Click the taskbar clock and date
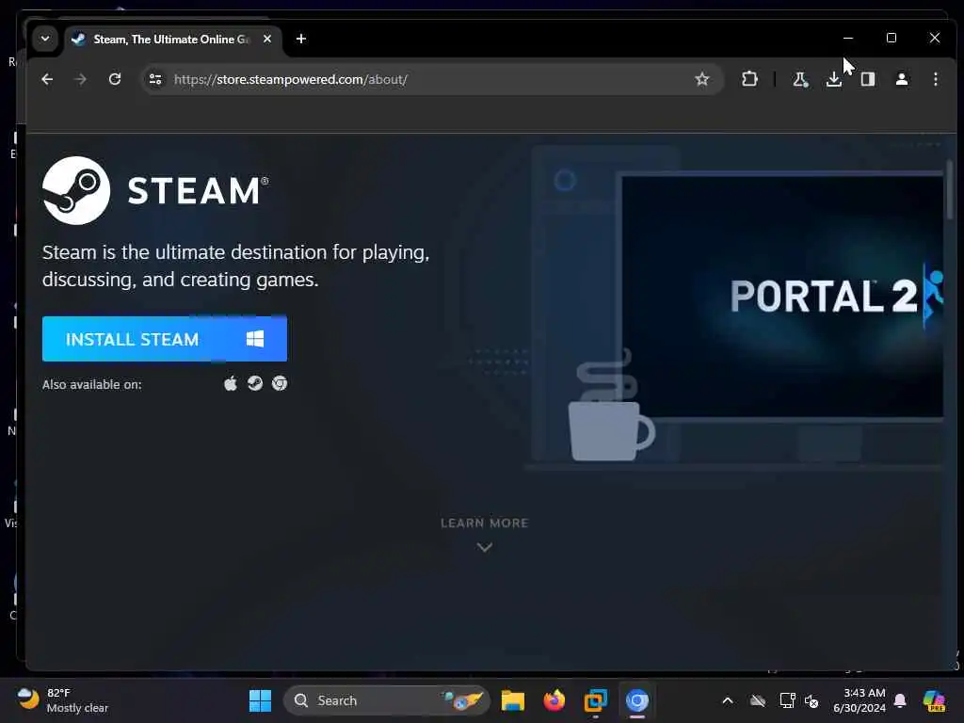Viewport: 964px width, 723px height. click(860, 700)
